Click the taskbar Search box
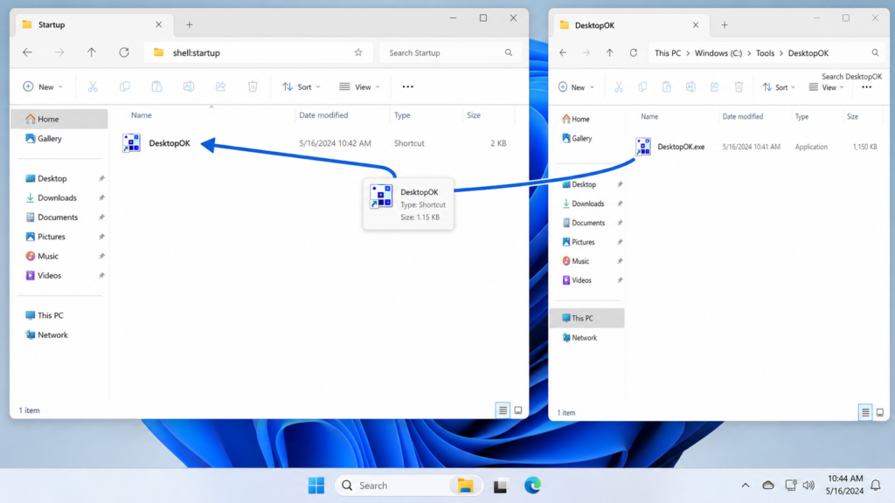The width and height of the screenshot is (895, 503). 394,486
